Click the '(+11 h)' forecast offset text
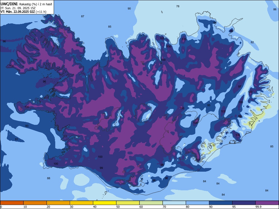This screenshot has height=209, width=279. 41,12
